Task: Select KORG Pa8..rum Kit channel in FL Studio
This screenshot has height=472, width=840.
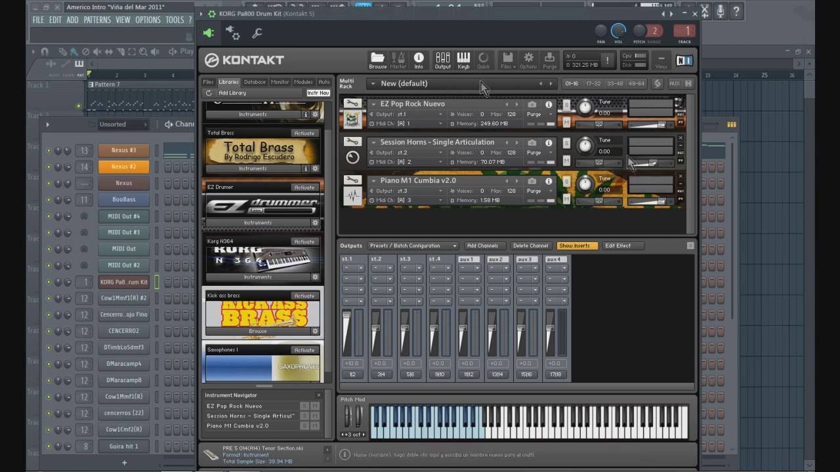Action: pos(123,282)
